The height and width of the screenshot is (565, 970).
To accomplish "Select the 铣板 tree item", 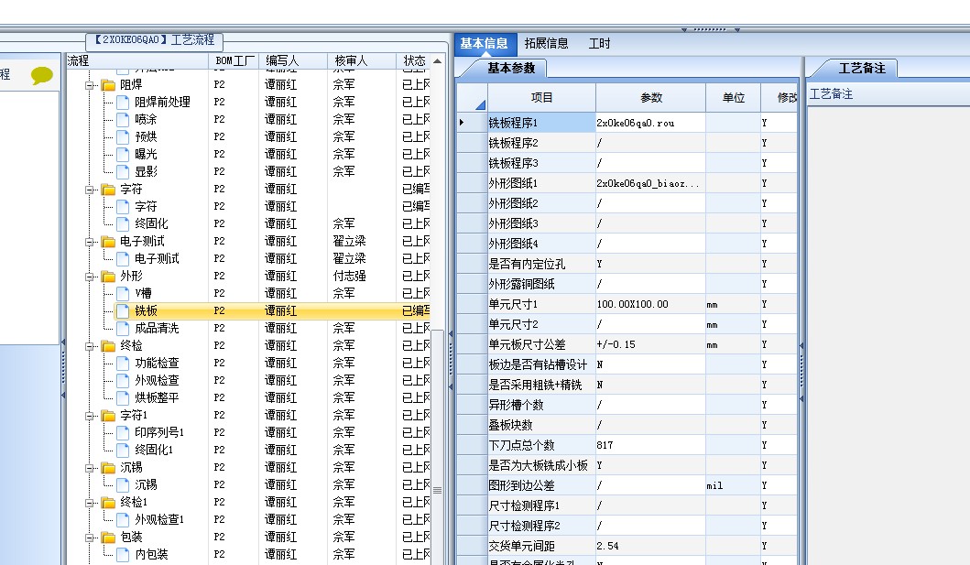I will (x=146, y=311).
